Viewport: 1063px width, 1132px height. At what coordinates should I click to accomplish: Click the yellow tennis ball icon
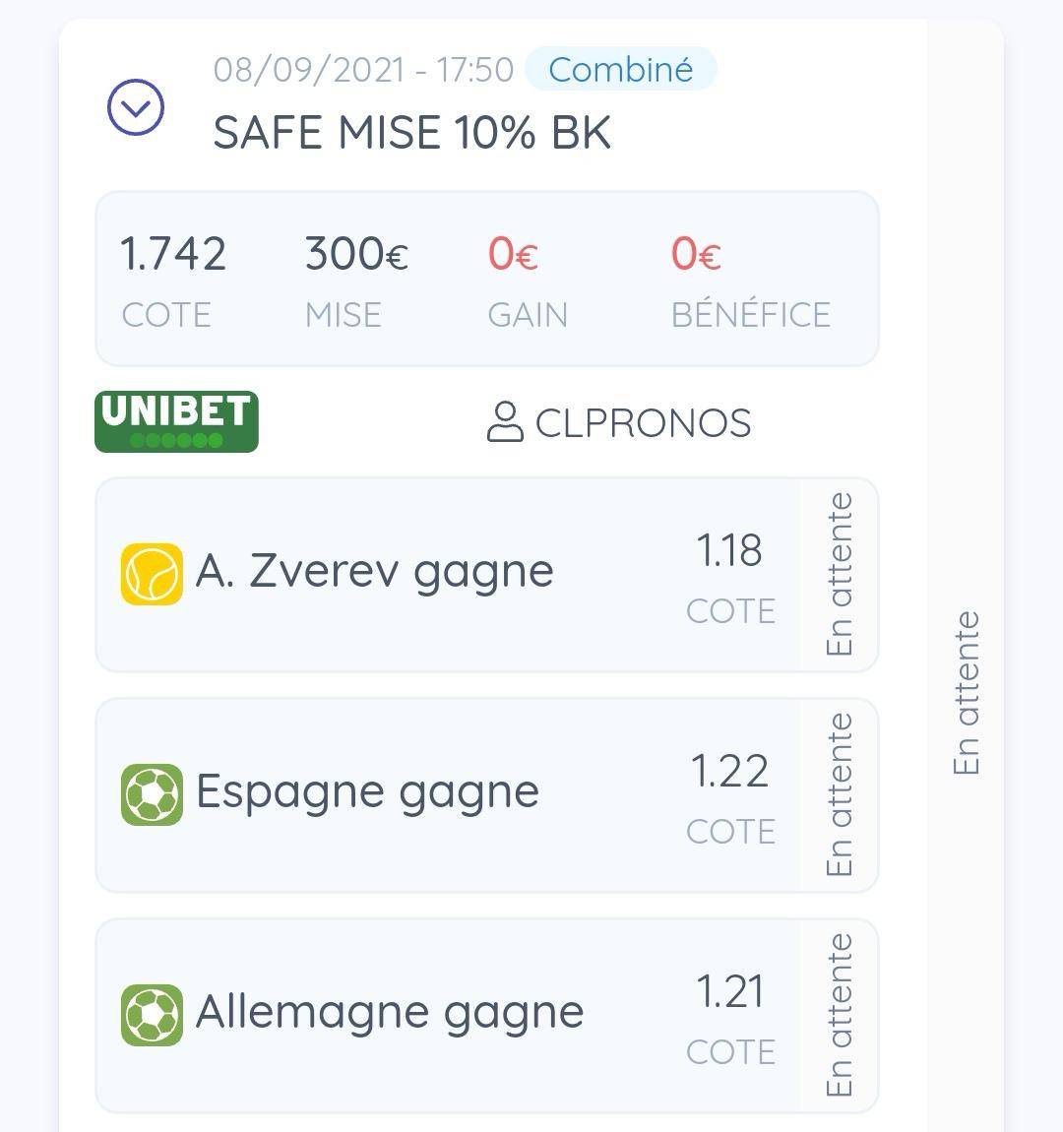[x=152, y=574]
